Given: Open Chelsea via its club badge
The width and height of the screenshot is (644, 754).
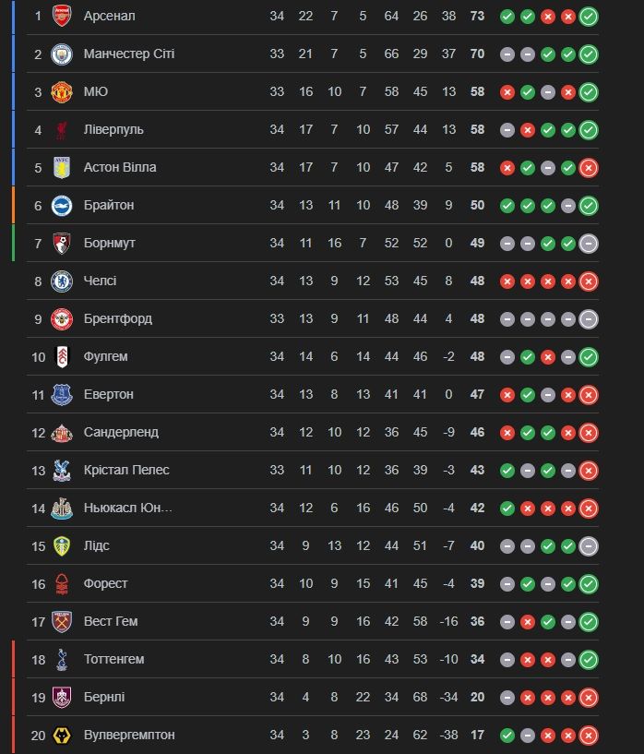Looking at the screenshot, I should (62, 281).
